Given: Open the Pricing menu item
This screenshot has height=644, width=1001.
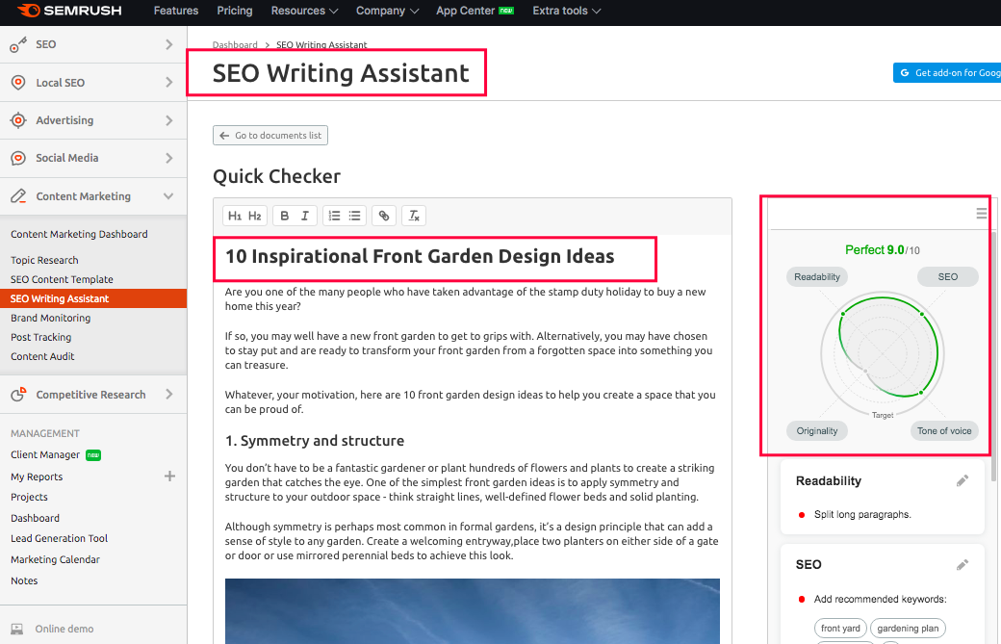Looking at the screenshot, I should click(235, 11).
